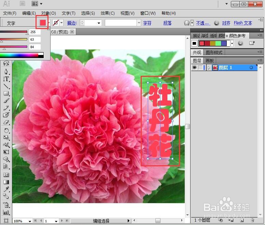Viewport: 265px width, 225px height.
Task: Select the Lasso tool
Action: pyautogui.click(x=6, y=64)
